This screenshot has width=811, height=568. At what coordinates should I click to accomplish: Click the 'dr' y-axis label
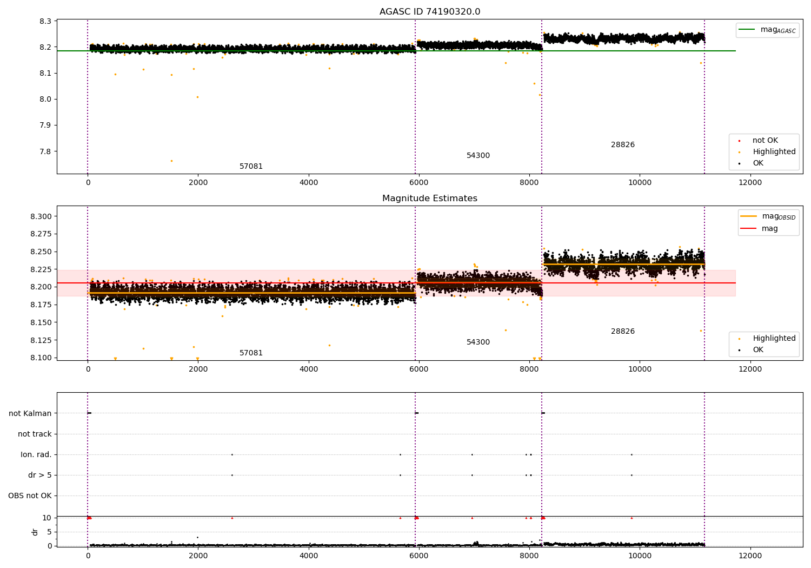[35, 532]
